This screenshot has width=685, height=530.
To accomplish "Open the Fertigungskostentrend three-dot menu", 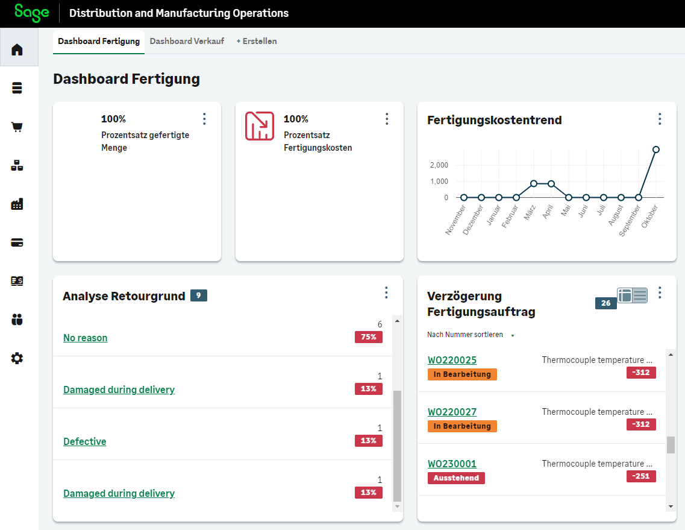I will [x=660, y=119].
